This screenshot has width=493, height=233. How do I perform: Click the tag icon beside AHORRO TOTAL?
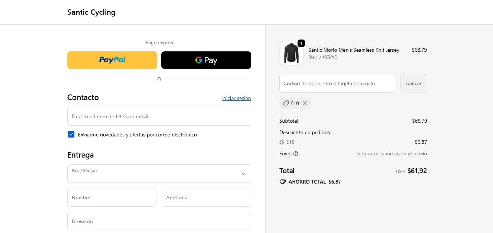click(x=283, y=182)
